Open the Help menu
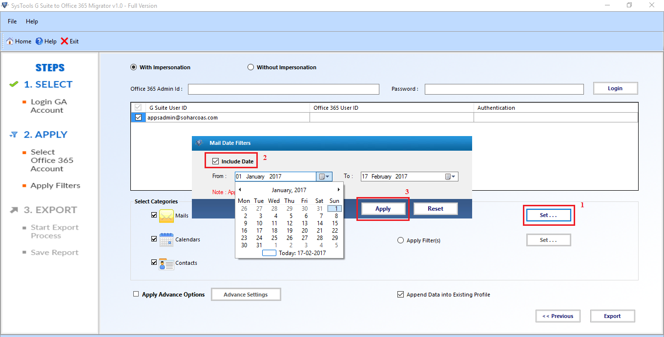This screenshot has width=664, height=337. point(32,21)
